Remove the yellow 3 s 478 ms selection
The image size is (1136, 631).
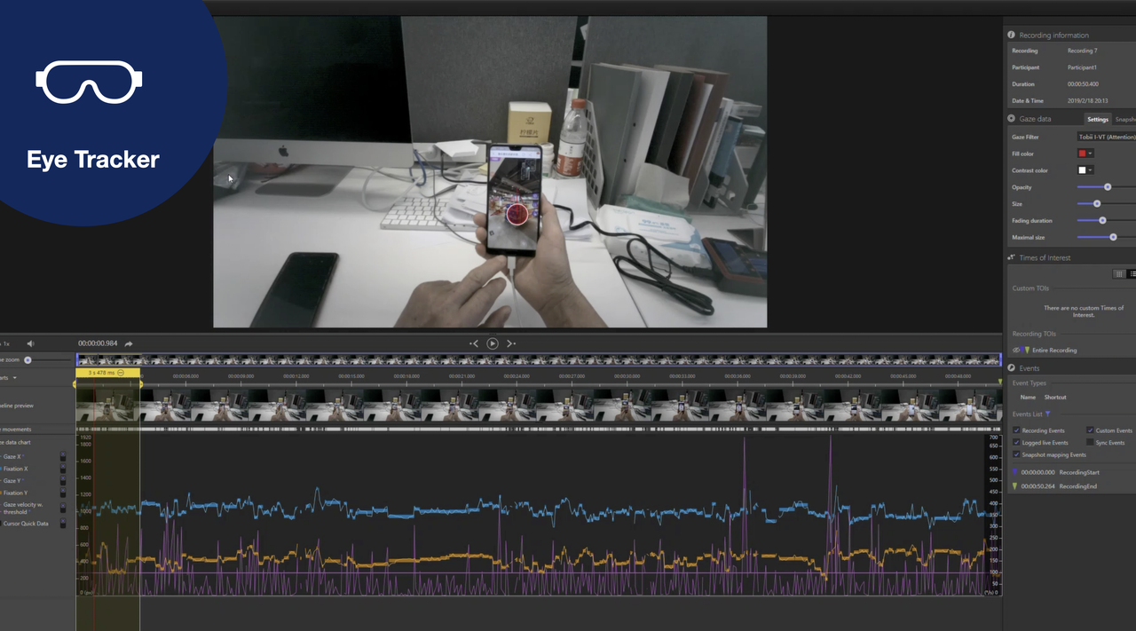pos(121,373)
